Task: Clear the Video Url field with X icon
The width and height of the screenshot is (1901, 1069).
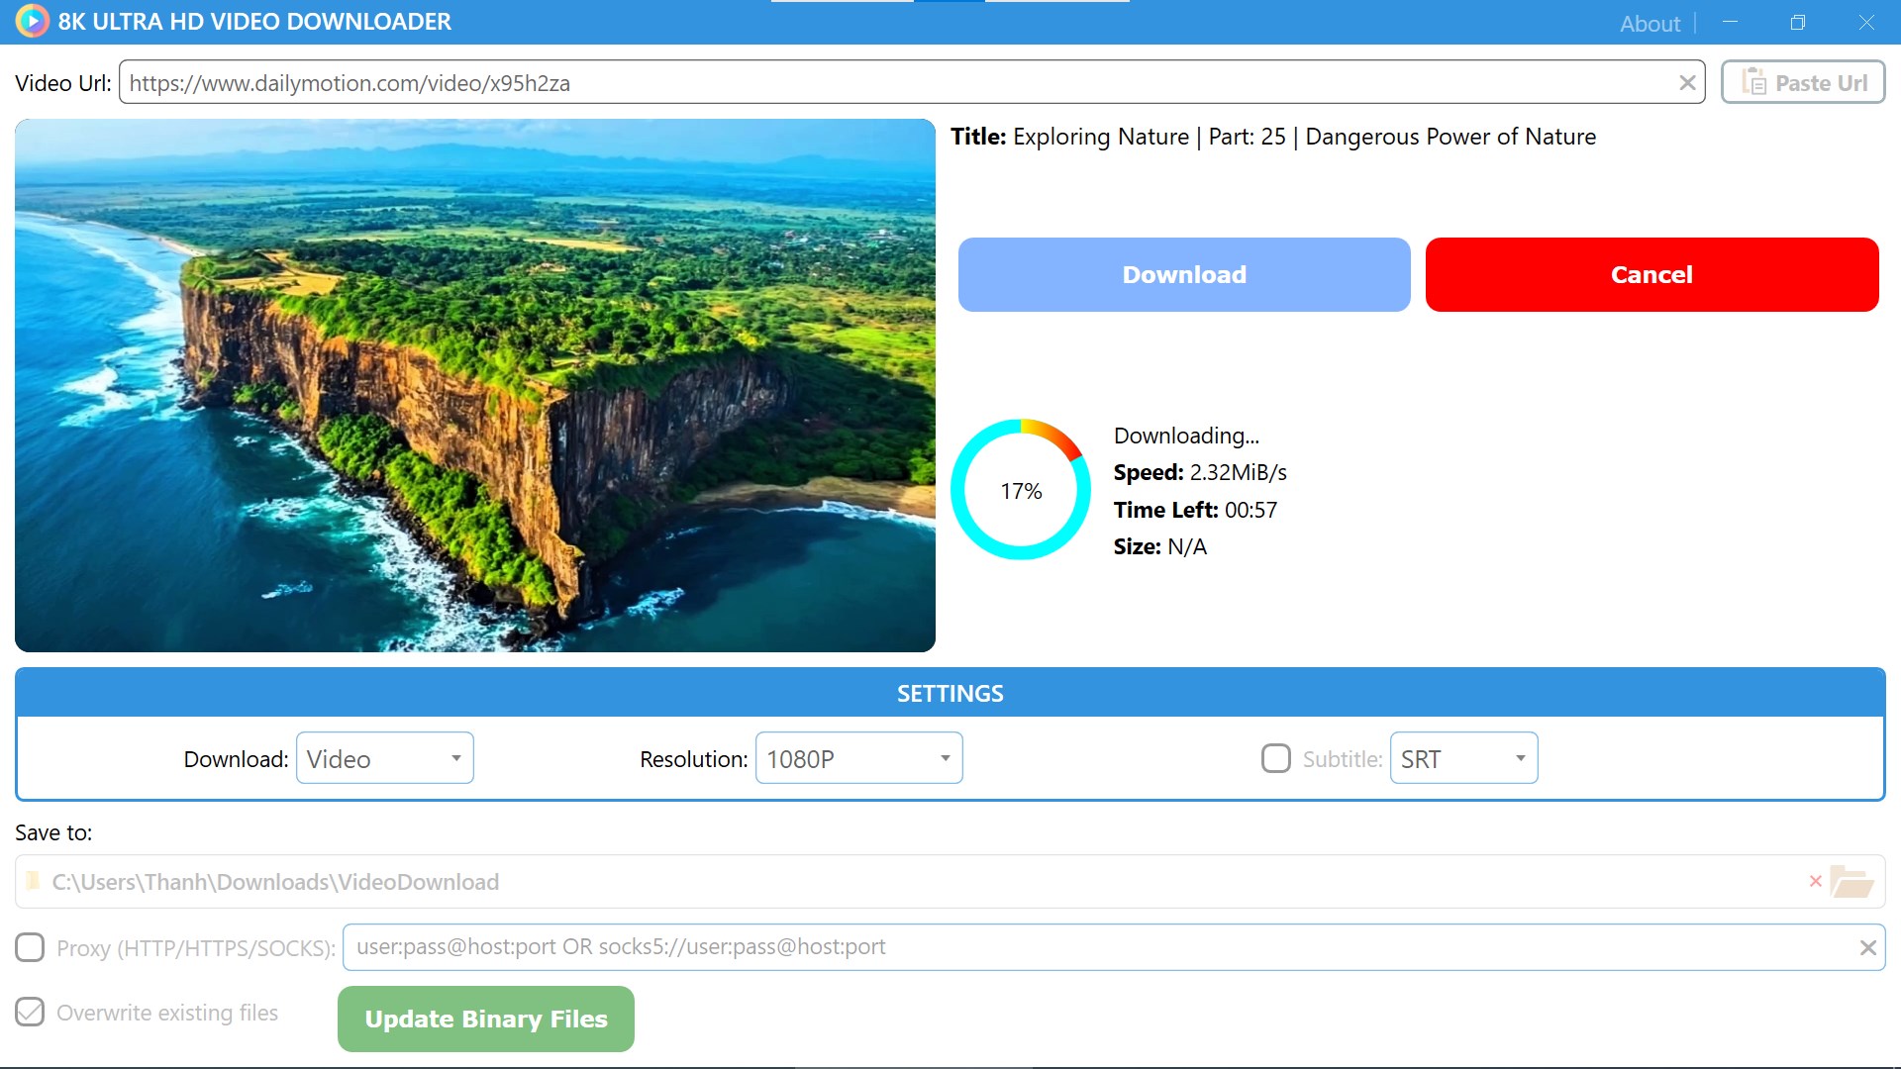Action: (1687, 83)
